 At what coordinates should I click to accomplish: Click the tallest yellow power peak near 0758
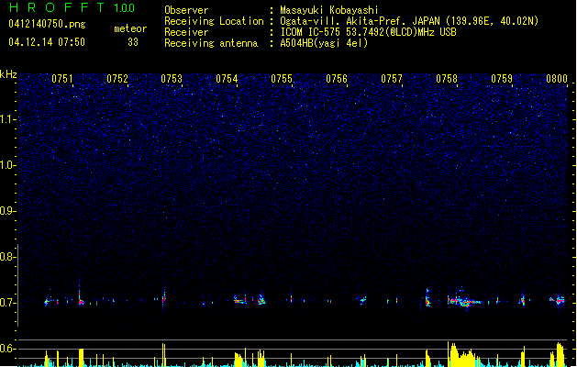click(449, 354)
